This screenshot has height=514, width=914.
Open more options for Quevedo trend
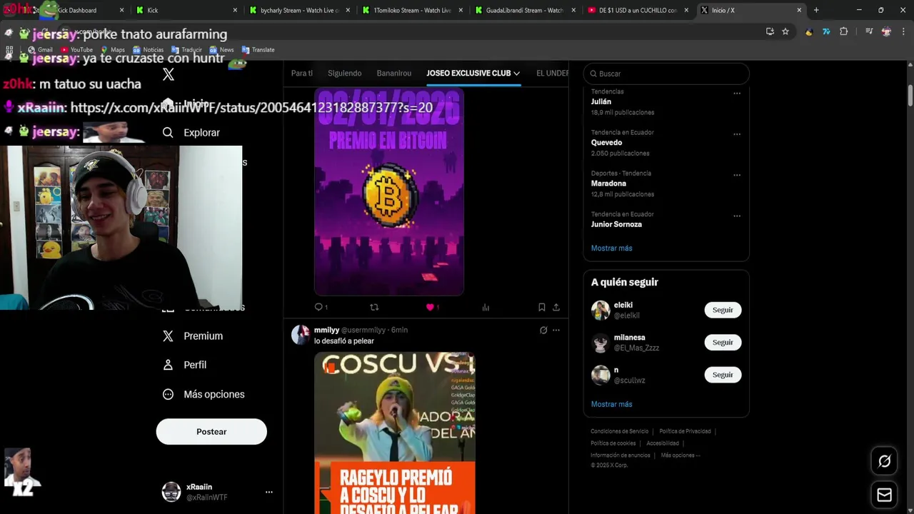point(737,133)
